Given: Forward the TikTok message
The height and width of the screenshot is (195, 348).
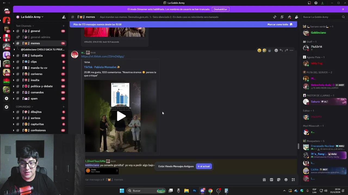Looking at the screenshot, I should [286, 50].
